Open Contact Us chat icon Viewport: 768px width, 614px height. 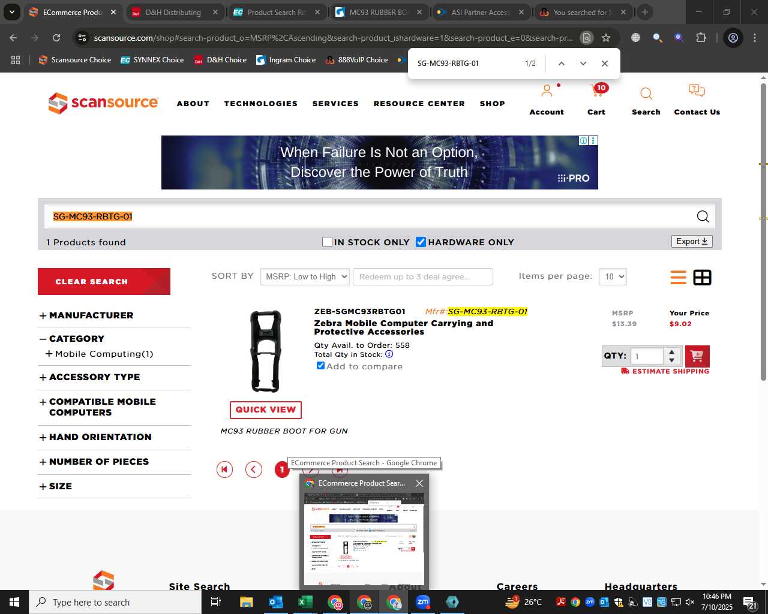(x=697, y=91)
